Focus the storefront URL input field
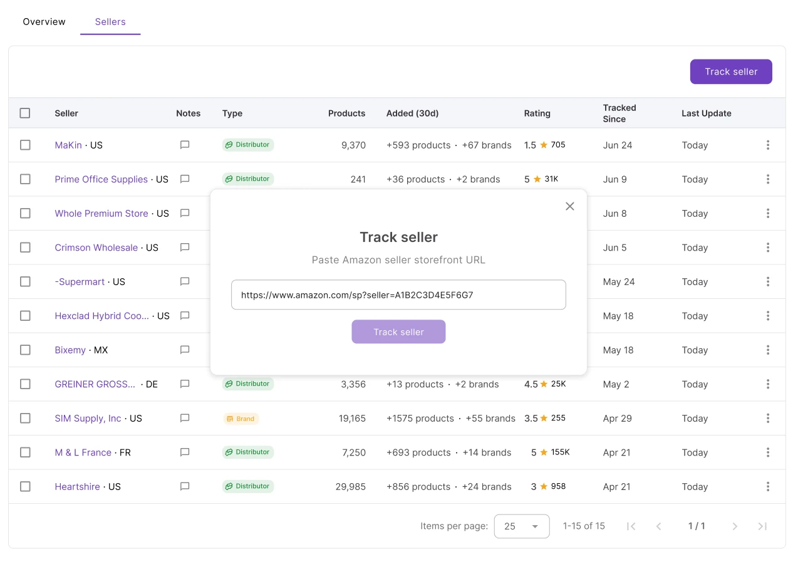Screen dimensions: 798x564 [398, 295]
